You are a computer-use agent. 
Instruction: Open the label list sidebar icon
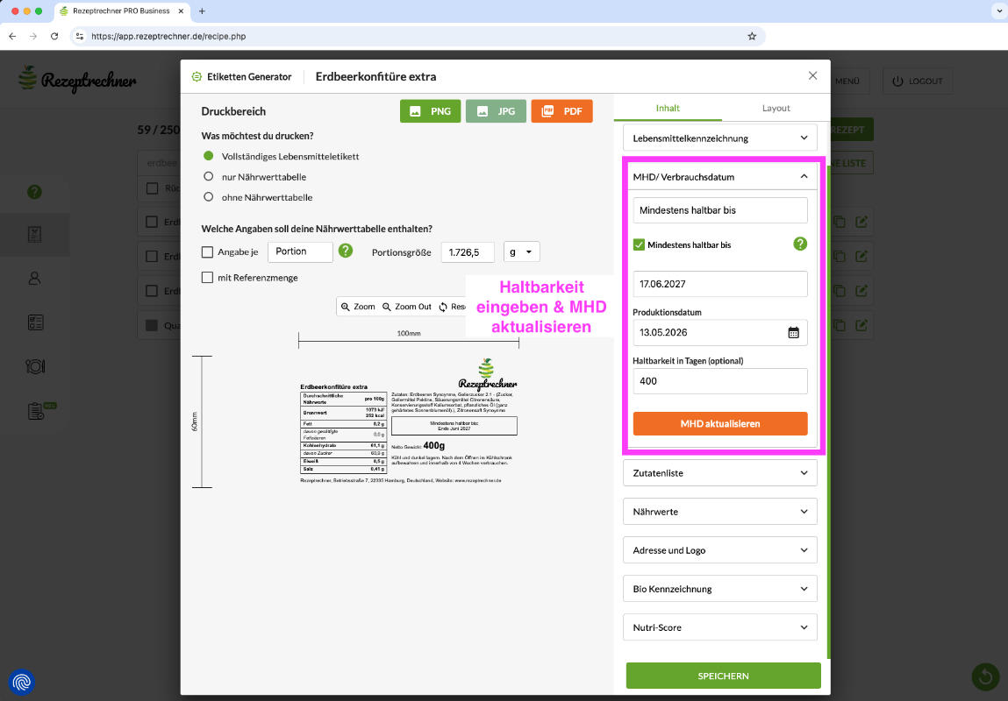pyautogui.click(x=35, y=322)
